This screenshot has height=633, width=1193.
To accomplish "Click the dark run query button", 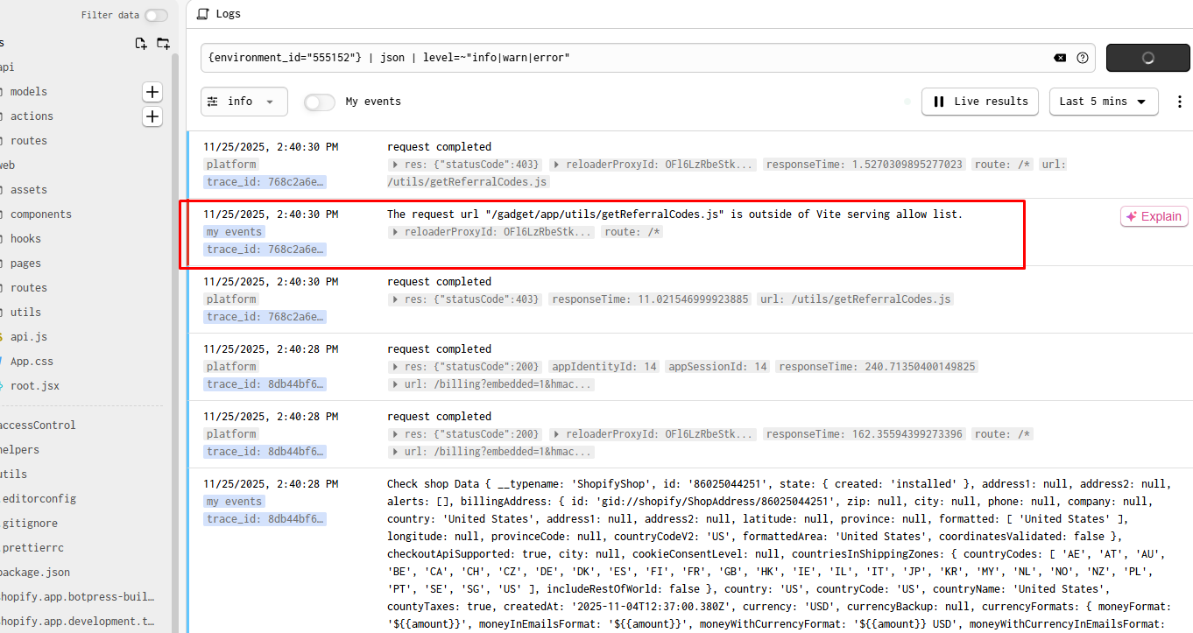I will click(1147, 58).
